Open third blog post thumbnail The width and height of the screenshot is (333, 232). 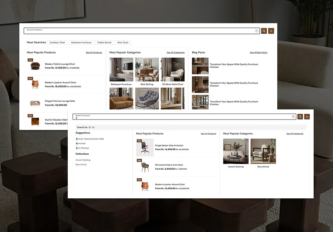[200, 102]
